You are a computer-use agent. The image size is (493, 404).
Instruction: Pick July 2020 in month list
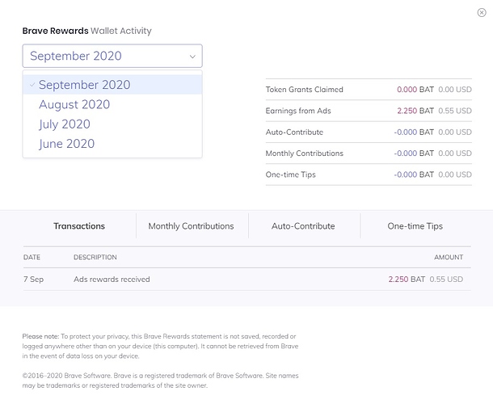pos(65,124)
